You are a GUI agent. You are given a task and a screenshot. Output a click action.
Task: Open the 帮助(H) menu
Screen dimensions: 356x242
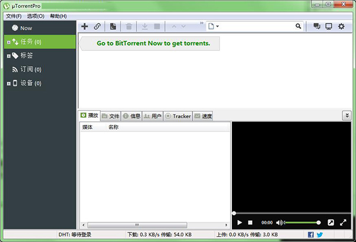click(x=58, y=16)
